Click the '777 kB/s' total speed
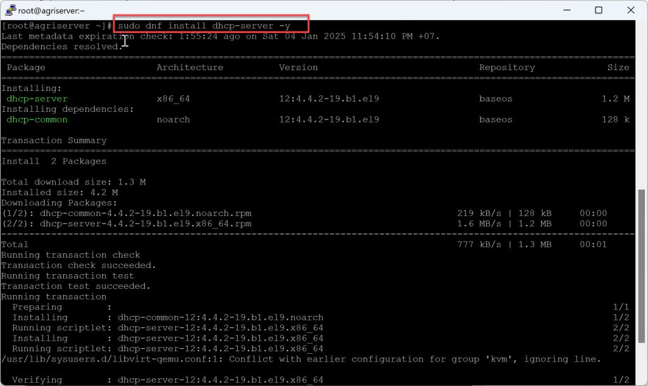Screen dimensions: 648x386 [x=479, y=244]
